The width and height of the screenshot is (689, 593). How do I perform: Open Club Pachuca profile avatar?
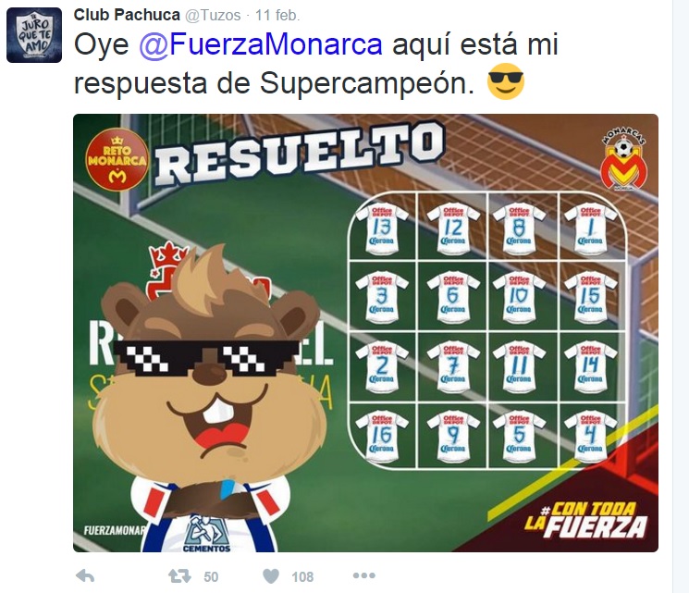click(x=34, y=35)
